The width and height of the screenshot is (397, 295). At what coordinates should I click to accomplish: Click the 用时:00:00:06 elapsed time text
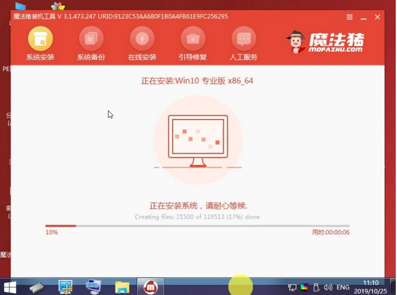331,232
